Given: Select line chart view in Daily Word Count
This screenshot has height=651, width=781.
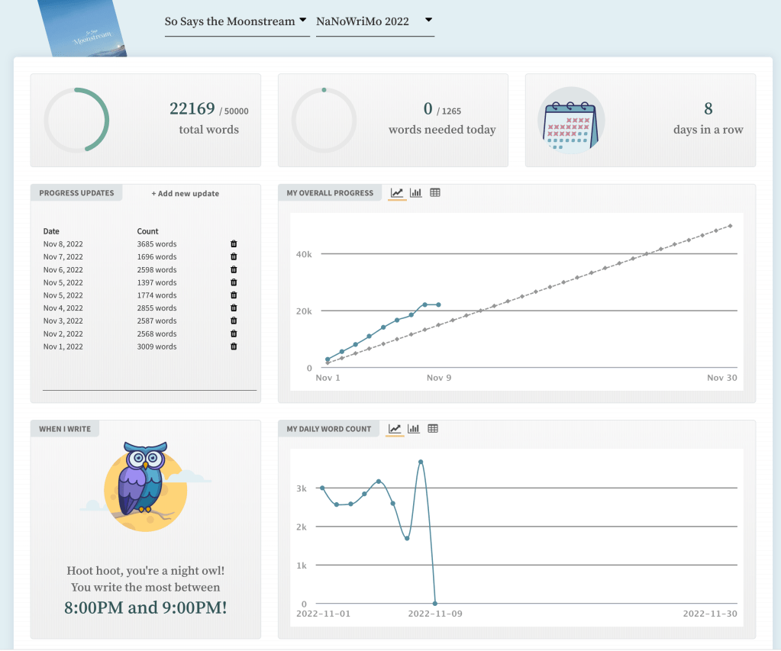Looking at the screenshot, I should click(x=395, y=429).
